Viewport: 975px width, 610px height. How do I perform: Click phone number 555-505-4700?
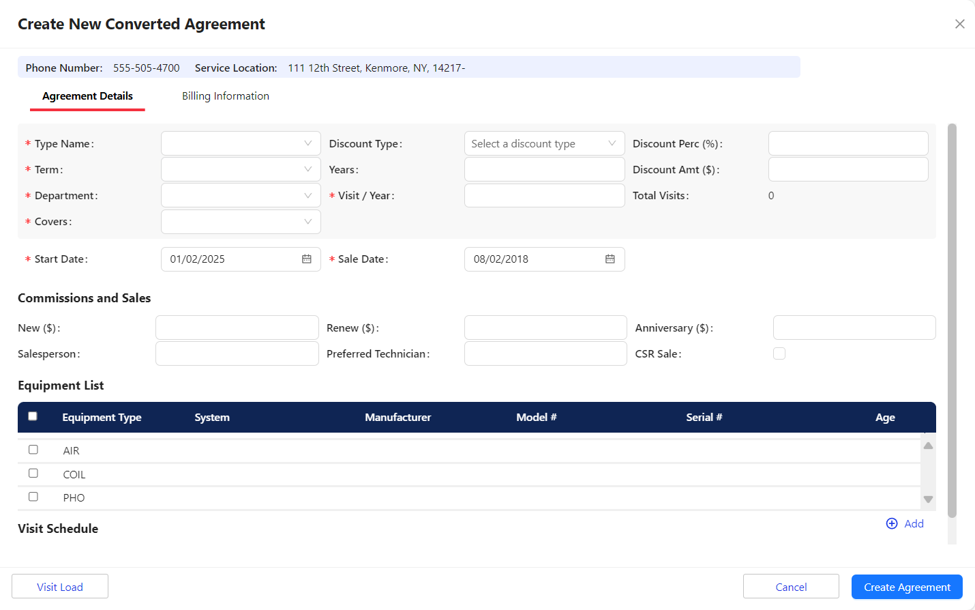[147, 68]
